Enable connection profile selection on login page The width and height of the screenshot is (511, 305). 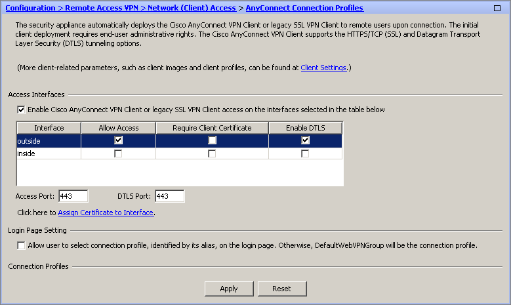(21, 245)
